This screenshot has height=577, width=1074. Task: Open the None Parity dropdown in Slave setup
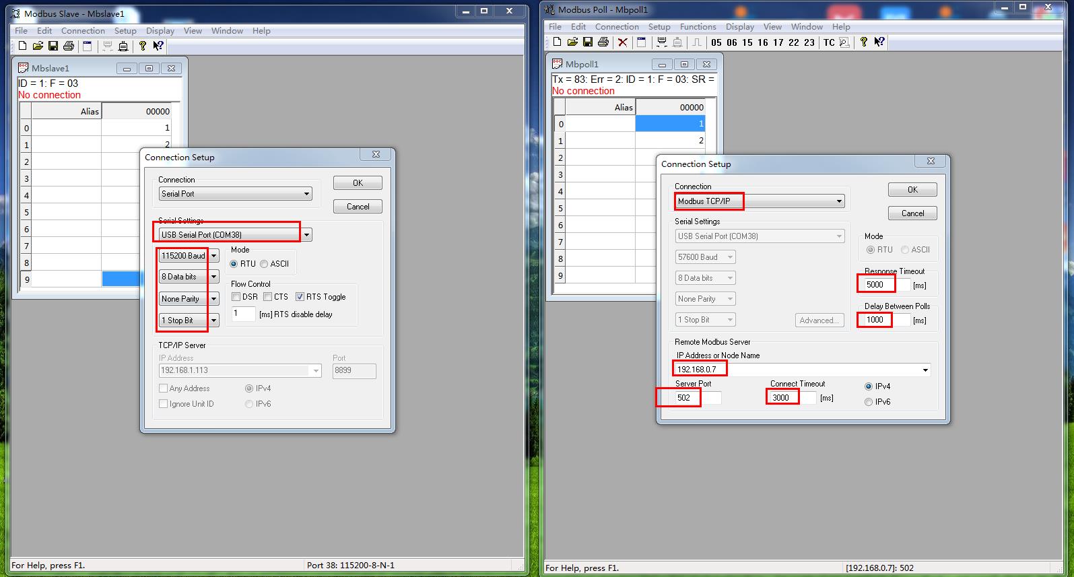[x=213, y=299]
